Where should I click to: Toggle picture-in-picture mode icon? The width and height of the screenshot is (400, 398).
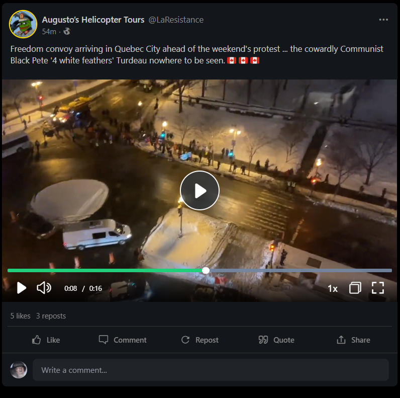click(355, 288)
